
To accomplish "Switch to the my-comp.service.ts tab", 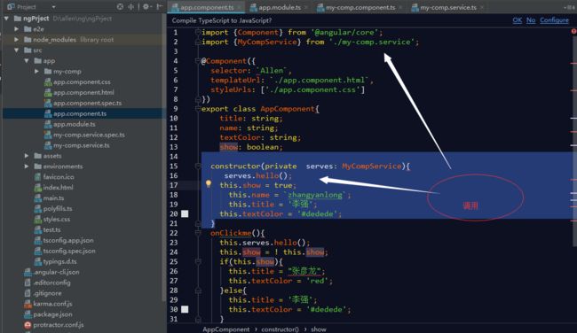I will pyautogui.click(x=448, y=7).
